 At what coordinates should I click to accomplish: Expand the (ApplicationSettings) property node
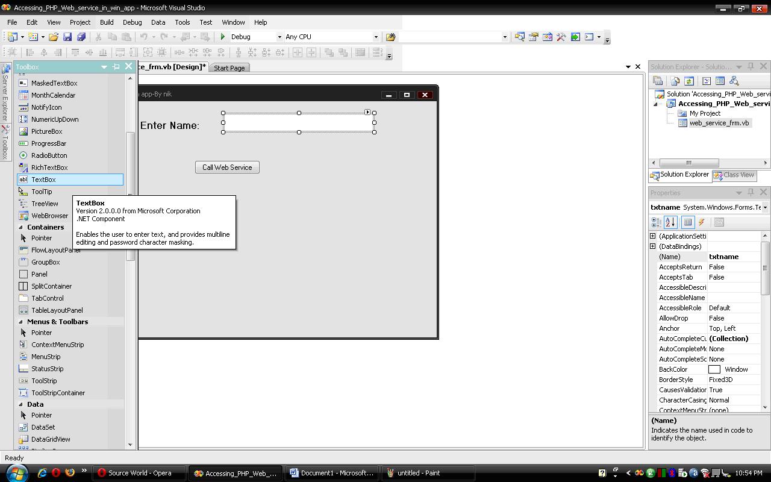(653, 236)
